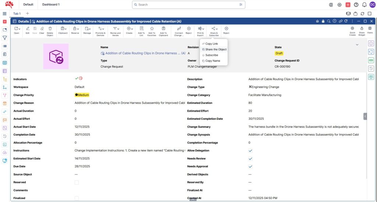The width and height of the screenshot is (377, 202).
Task: Open the three-dot more options menu
Action: (x=352, y=21)
